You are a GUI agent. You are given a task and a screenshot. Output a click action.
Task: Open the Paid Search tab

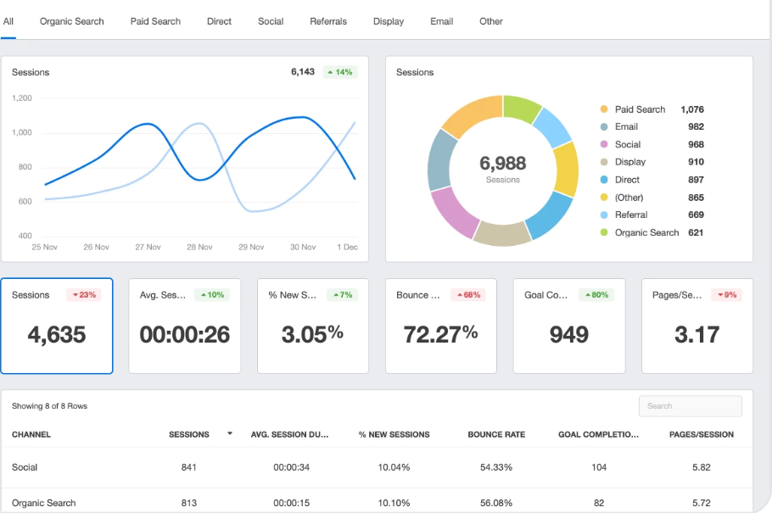point(154,21)
